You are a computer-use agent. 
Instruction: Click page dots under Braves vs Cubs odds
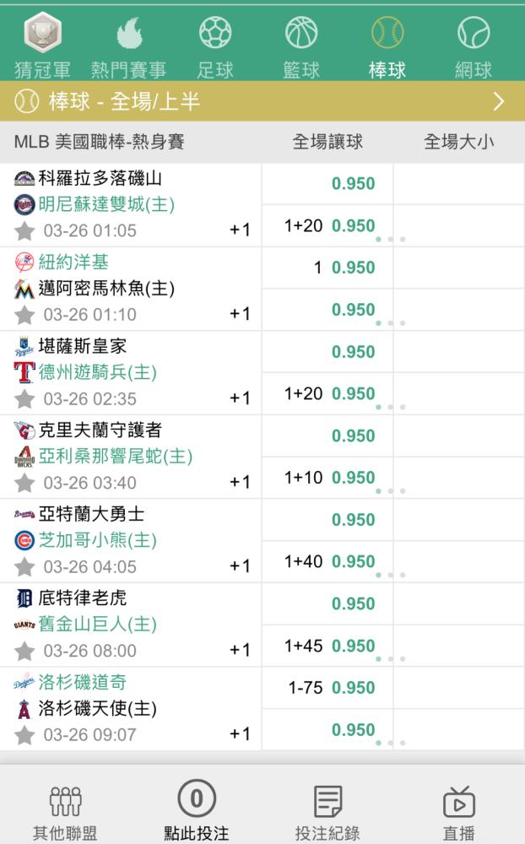click(x=390, y=576)
